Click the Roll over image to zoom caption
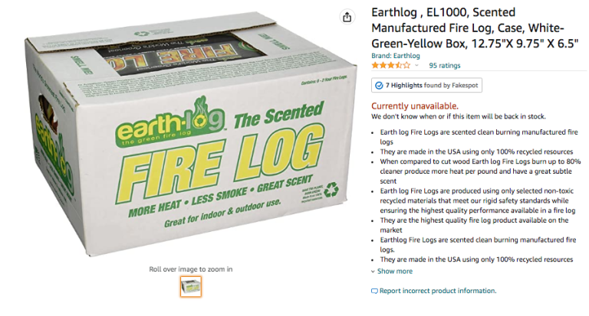 (x=191, y=269)
